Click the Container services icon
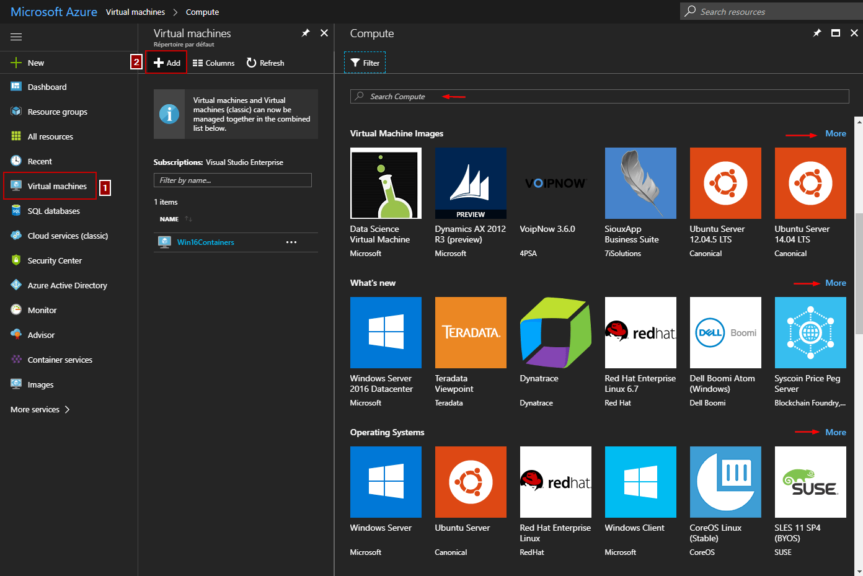This screenshot has width=863, height=576. [16, 360]
